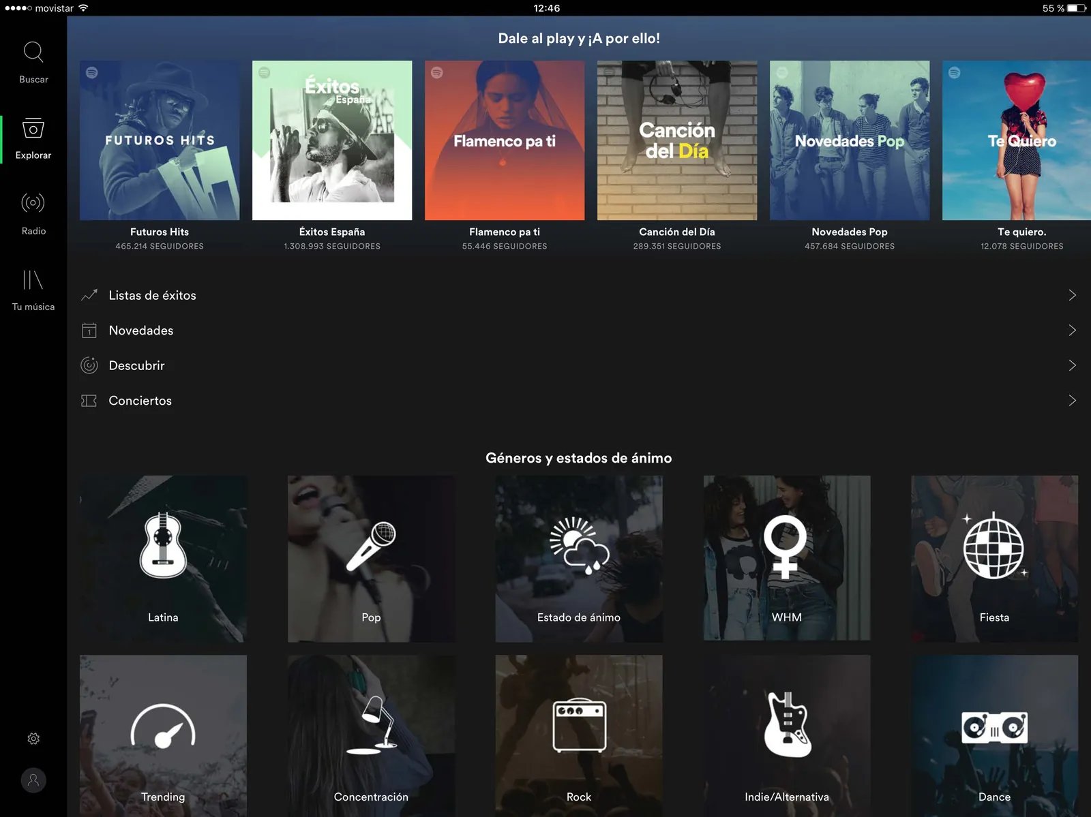
Task: Open the user profile avatar icon
Action: pyautogui.click(x=33, y=780)
